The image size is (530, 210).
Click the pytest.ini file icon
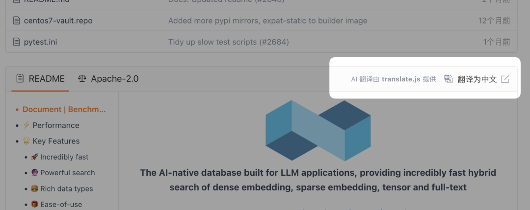16,42
